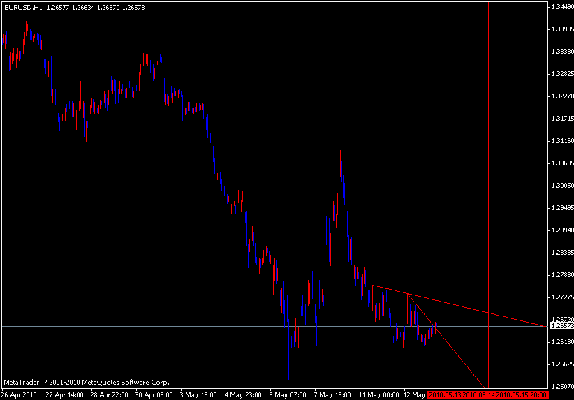The height and width of the screenshot is (400, 574).
Task: Click price scale value 1.28940
Action: pos(562,230)
